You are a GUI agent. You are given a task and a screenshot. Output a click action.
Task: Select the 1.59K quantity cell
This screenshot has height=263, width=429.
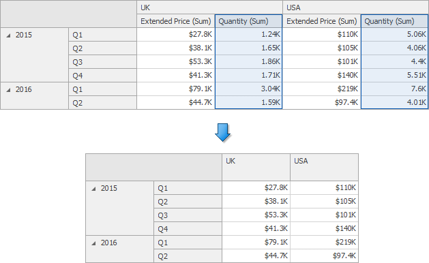249,102
